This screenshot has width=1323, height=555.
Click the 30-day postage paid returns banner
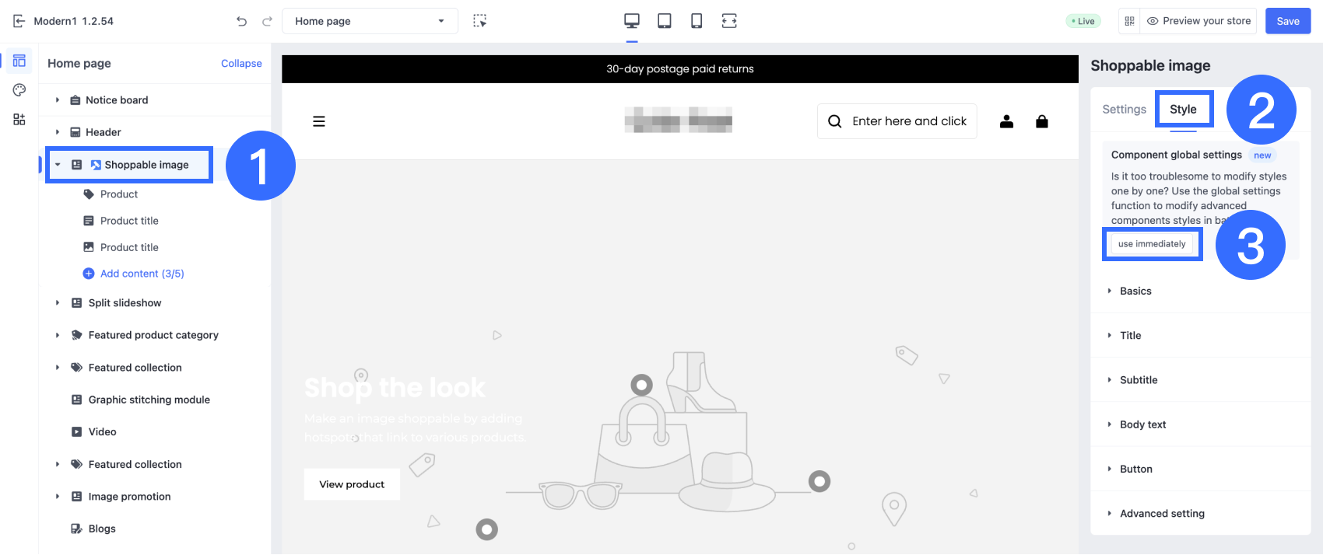click(x=680, y=69)
